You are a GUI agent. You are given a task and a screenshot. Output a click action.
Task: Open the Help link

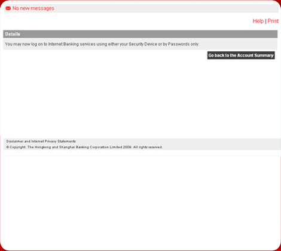[258, 21]
